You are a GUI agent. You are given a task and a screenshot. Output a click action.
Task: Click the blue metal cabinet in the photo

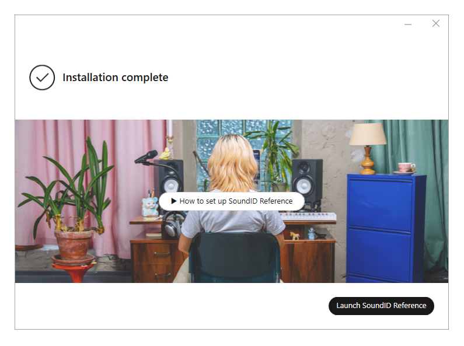coord(386,228)
